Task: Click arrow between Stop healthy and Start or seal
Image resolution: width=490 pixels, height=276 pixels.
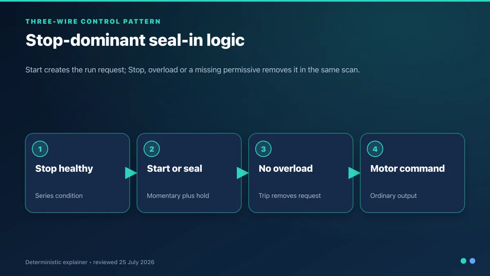Action: [x=131, y=173]
